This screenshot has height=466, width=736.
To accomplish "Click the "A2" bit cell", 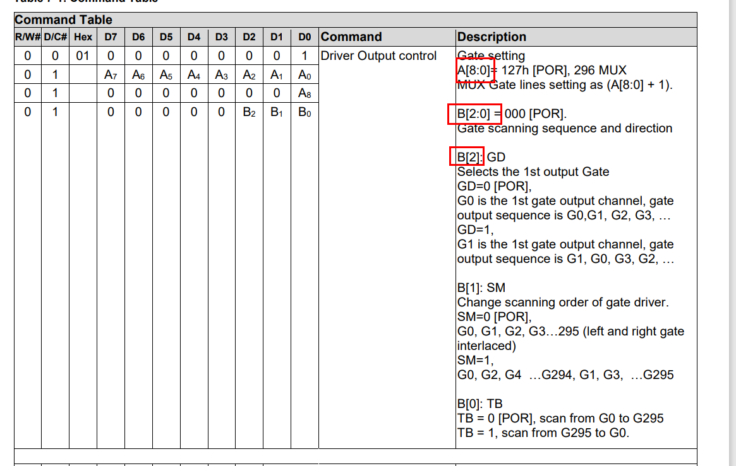I will [250, 74].
